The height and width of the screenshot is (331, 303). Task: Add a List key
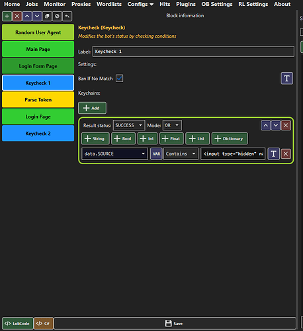(197, 138)
